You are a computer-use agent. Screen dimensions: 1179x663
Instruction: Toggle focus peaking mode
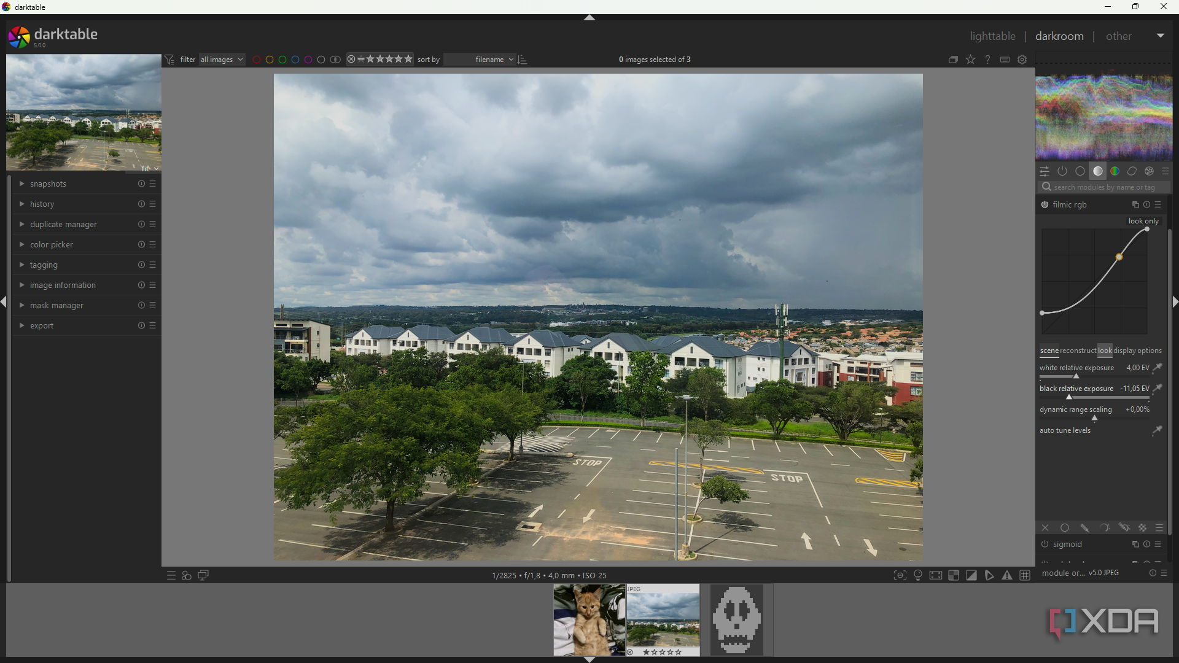click(x=900, y=575)
